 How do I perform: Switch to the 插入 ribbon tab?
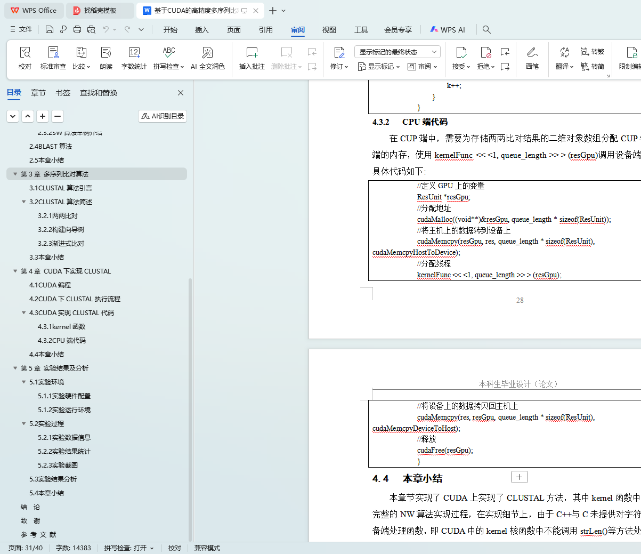(x=202, y=30)
